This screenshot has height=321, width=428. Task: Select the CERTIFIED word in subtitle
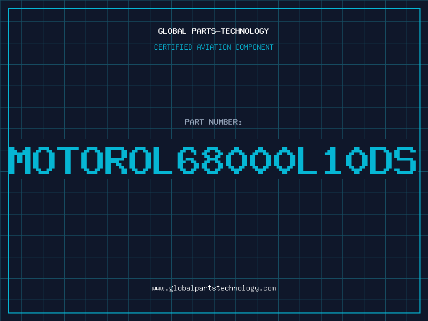click(x=173, y=47)
